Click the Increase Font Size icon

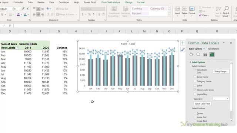23,9
